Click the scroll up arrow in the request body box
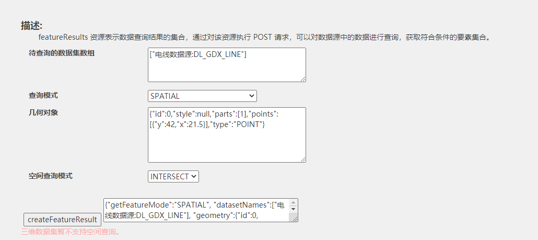This screenshot has height=240, width=538. (293, 202)
